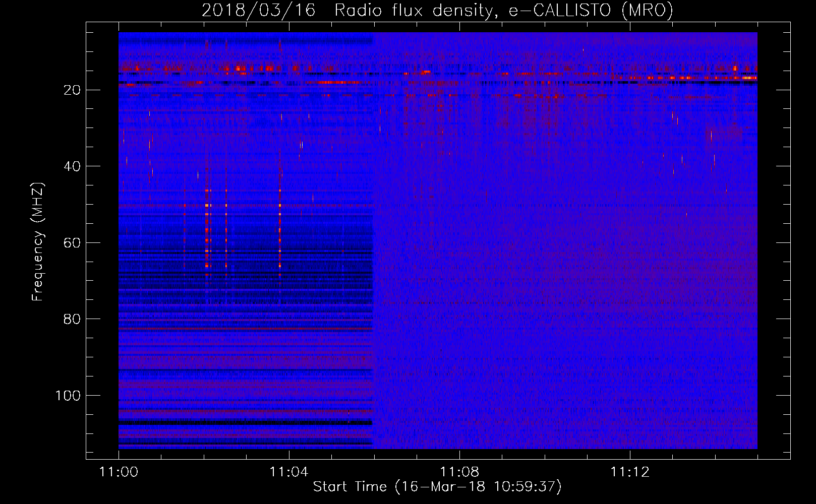Select the 'e-CALLISTO (MRO)' text in the title
Viewport: 816px width, 504px height.
click(591, 11)
